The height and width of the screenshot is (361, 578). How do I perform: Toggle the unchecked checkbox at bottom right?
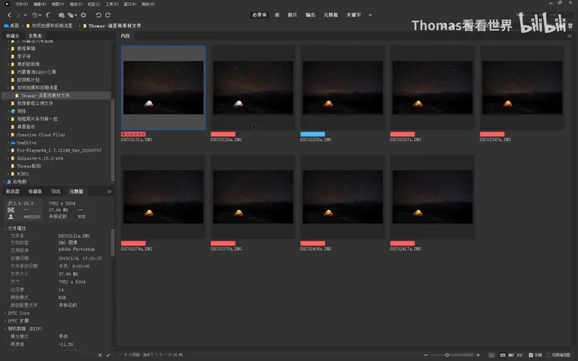tap(548, 355)
